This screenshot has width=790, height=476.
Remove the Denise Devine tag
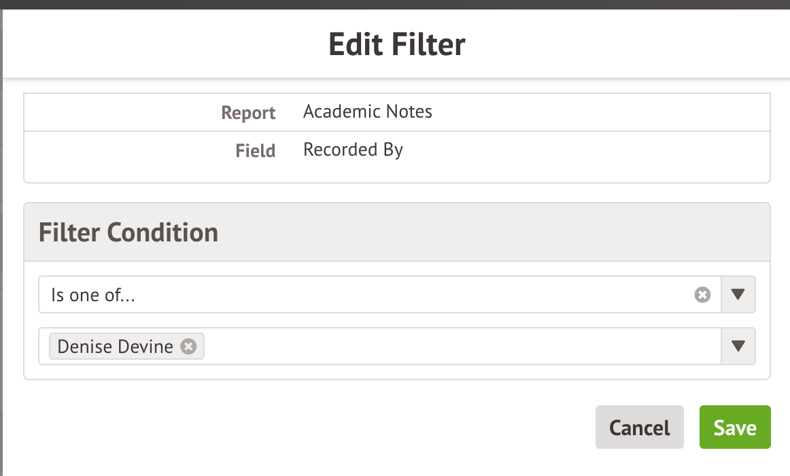click(x=188, y=347)
